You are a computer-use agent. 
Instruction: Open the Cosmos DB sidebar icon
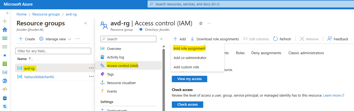coord(5,106)
